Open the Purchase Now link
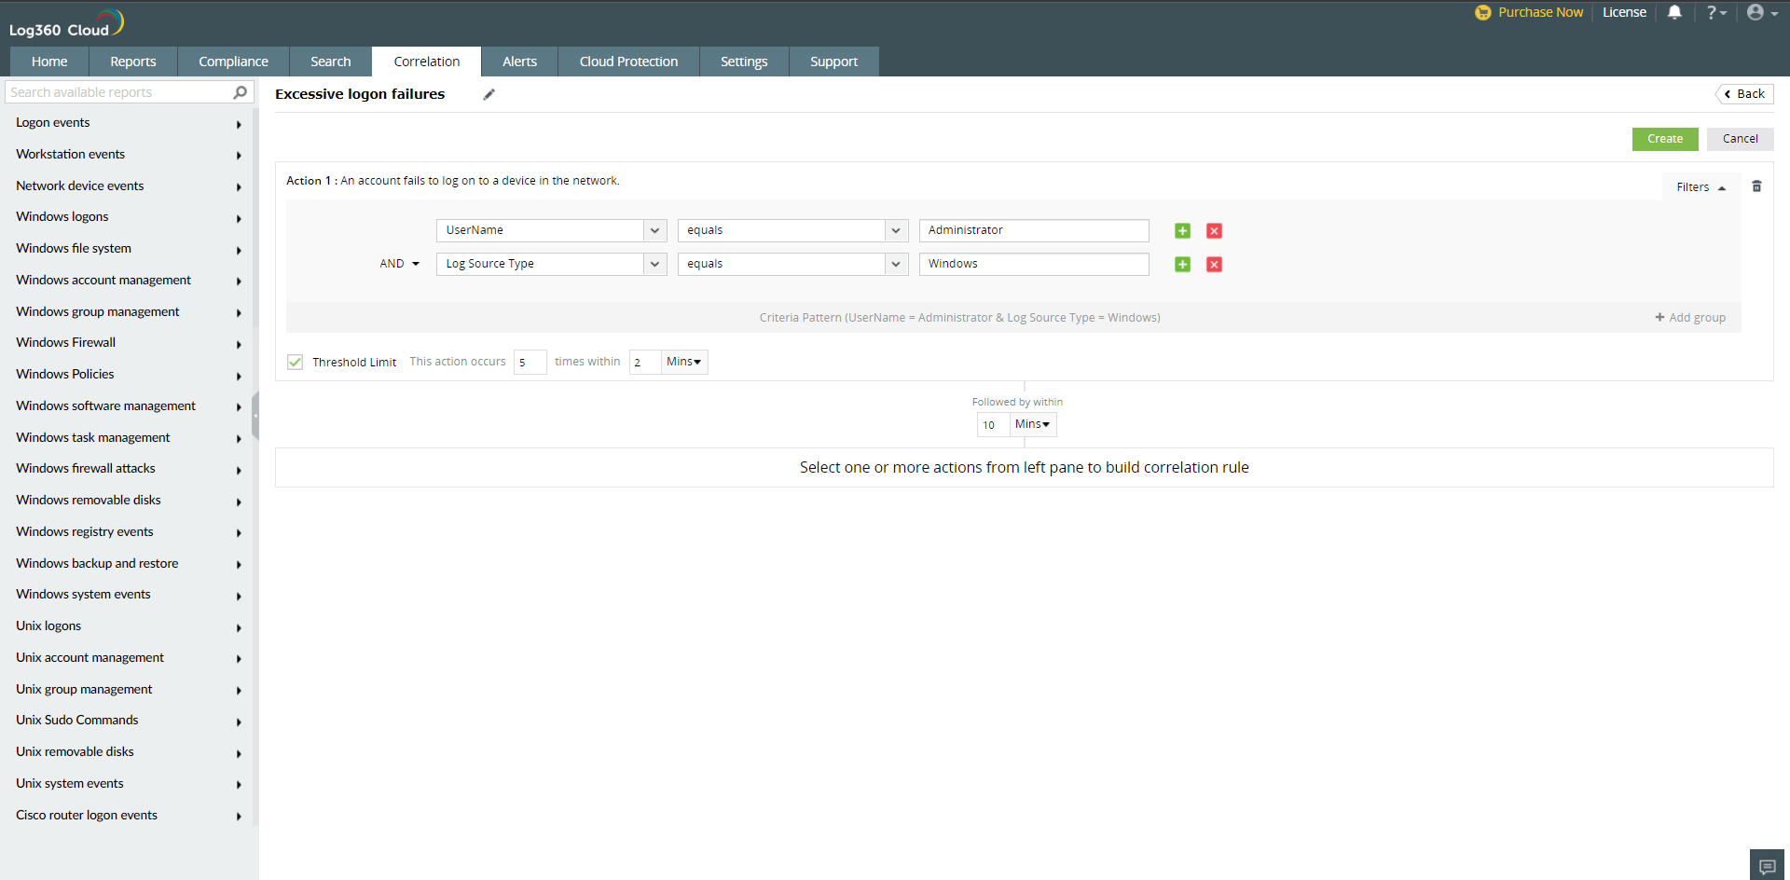 point(1540,12)
